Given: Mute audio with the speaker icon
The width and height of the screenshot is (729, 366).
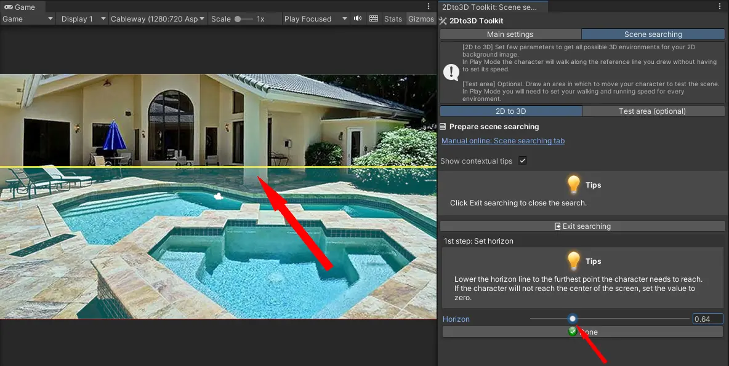Looking at the screenshot, I should pyautogui.click(x=357, y=19).
